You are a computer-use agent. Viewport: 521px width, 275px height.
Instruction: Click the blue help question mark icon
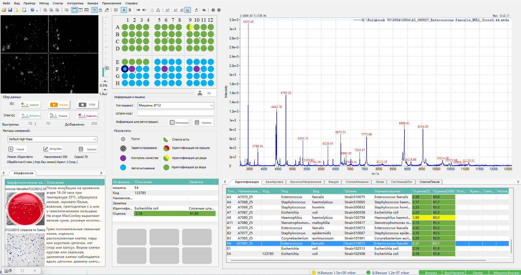tap(32, 10)
